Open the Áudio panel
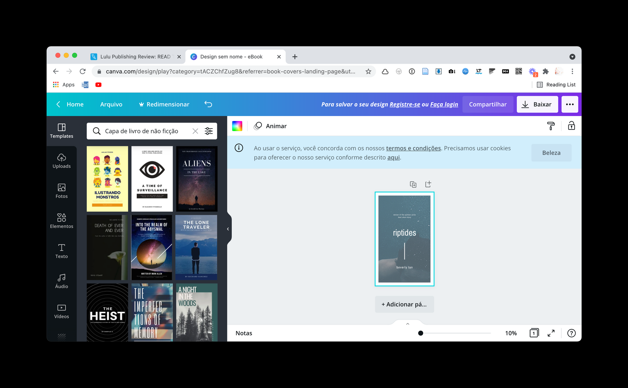 [62, 281]
